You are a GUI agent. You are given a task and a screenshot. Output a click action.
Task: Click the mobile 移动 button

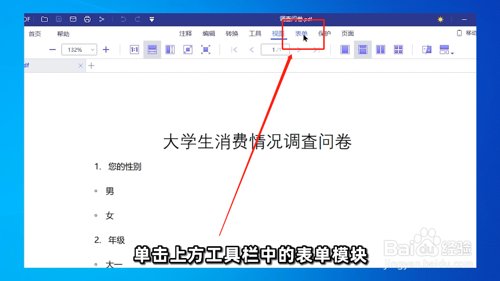(x=466, y=33)
